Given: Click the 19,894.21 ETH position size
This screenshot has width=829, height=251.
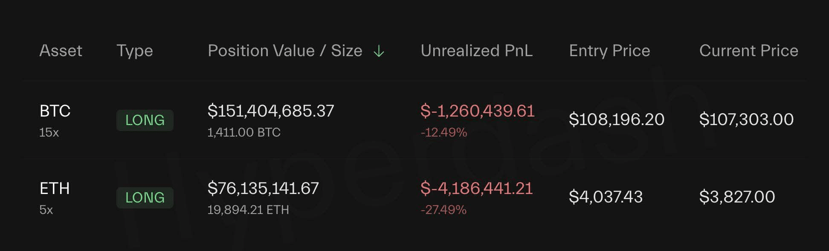Looking at the screenshot, I should click(x=248, y=210).
